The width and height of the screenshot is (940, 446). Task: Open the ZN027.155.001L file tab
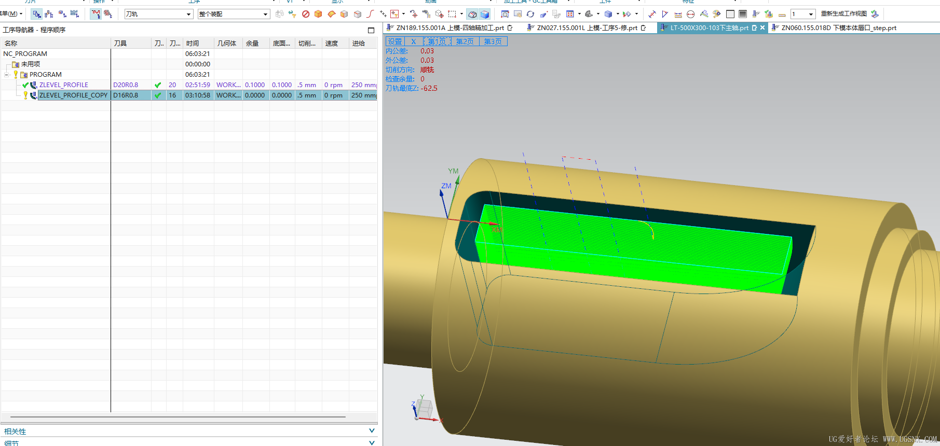coord(587,28)
